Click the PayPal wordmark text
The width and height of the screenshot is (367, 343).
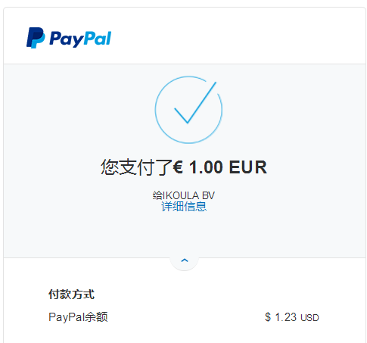80,39
